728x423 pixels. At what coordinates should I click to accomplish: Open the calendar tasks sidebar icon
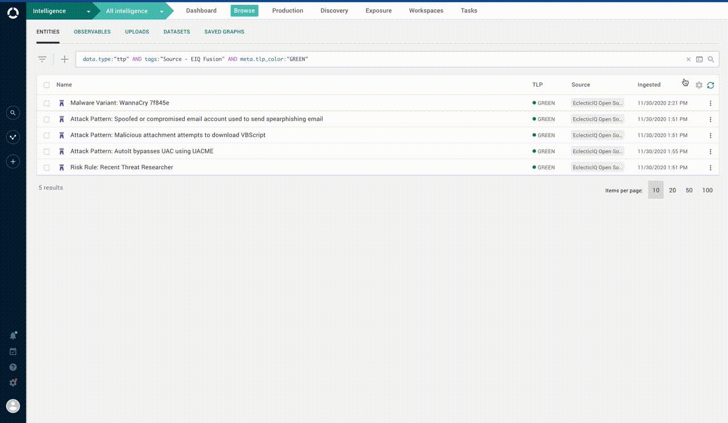(x=13, y=351)
